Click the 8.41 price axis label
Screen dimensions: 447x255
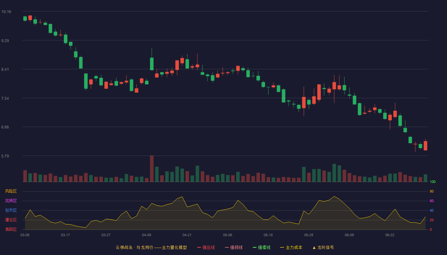coord(5,69)
